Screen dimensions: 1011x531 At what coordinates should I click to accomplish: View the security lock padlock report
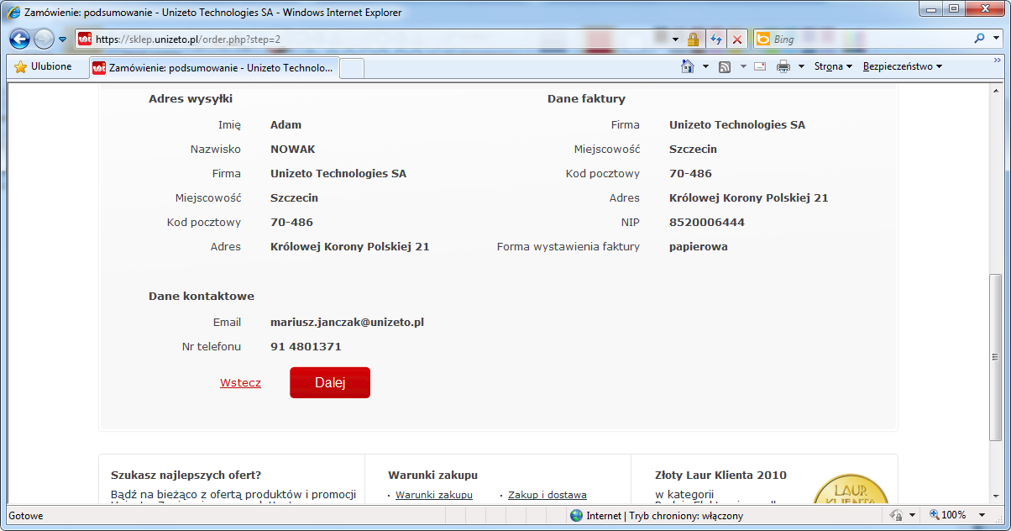(x=693, y=39)
